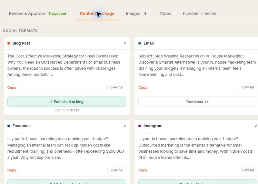Image resolution: width=258 pixels, height=184 pixels.
Task: View full Instagram post
Action: (248, 170)
